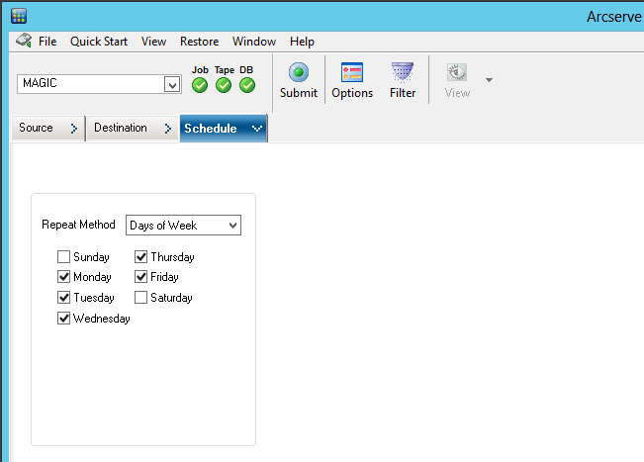Click the arrow on the Destination tab
The image size is (644, 462).
[167, 129]
